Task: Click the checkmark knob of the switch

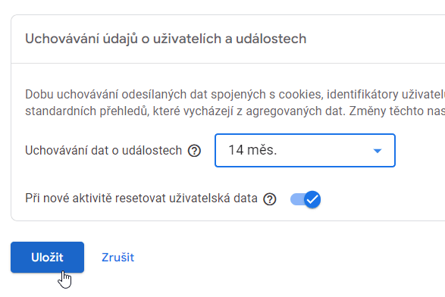Action: (x=312, y=199)
